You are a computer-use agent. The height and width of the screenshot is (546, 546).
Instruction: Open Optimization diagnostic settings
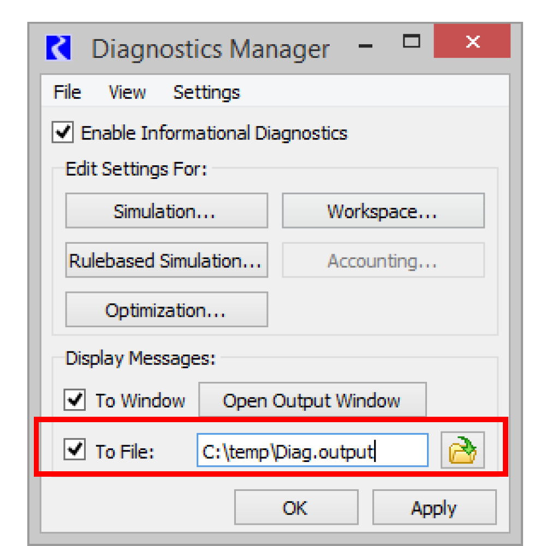[x=167, y=310]
